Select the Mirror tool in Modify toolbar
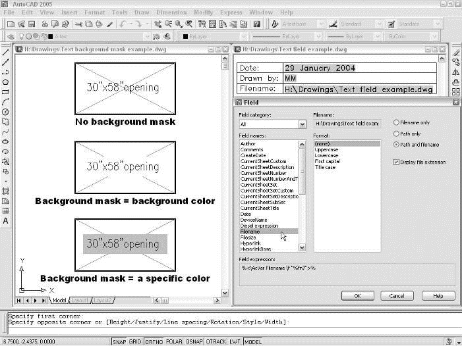Screen dimensions: 462x346 tap(456, 72)
